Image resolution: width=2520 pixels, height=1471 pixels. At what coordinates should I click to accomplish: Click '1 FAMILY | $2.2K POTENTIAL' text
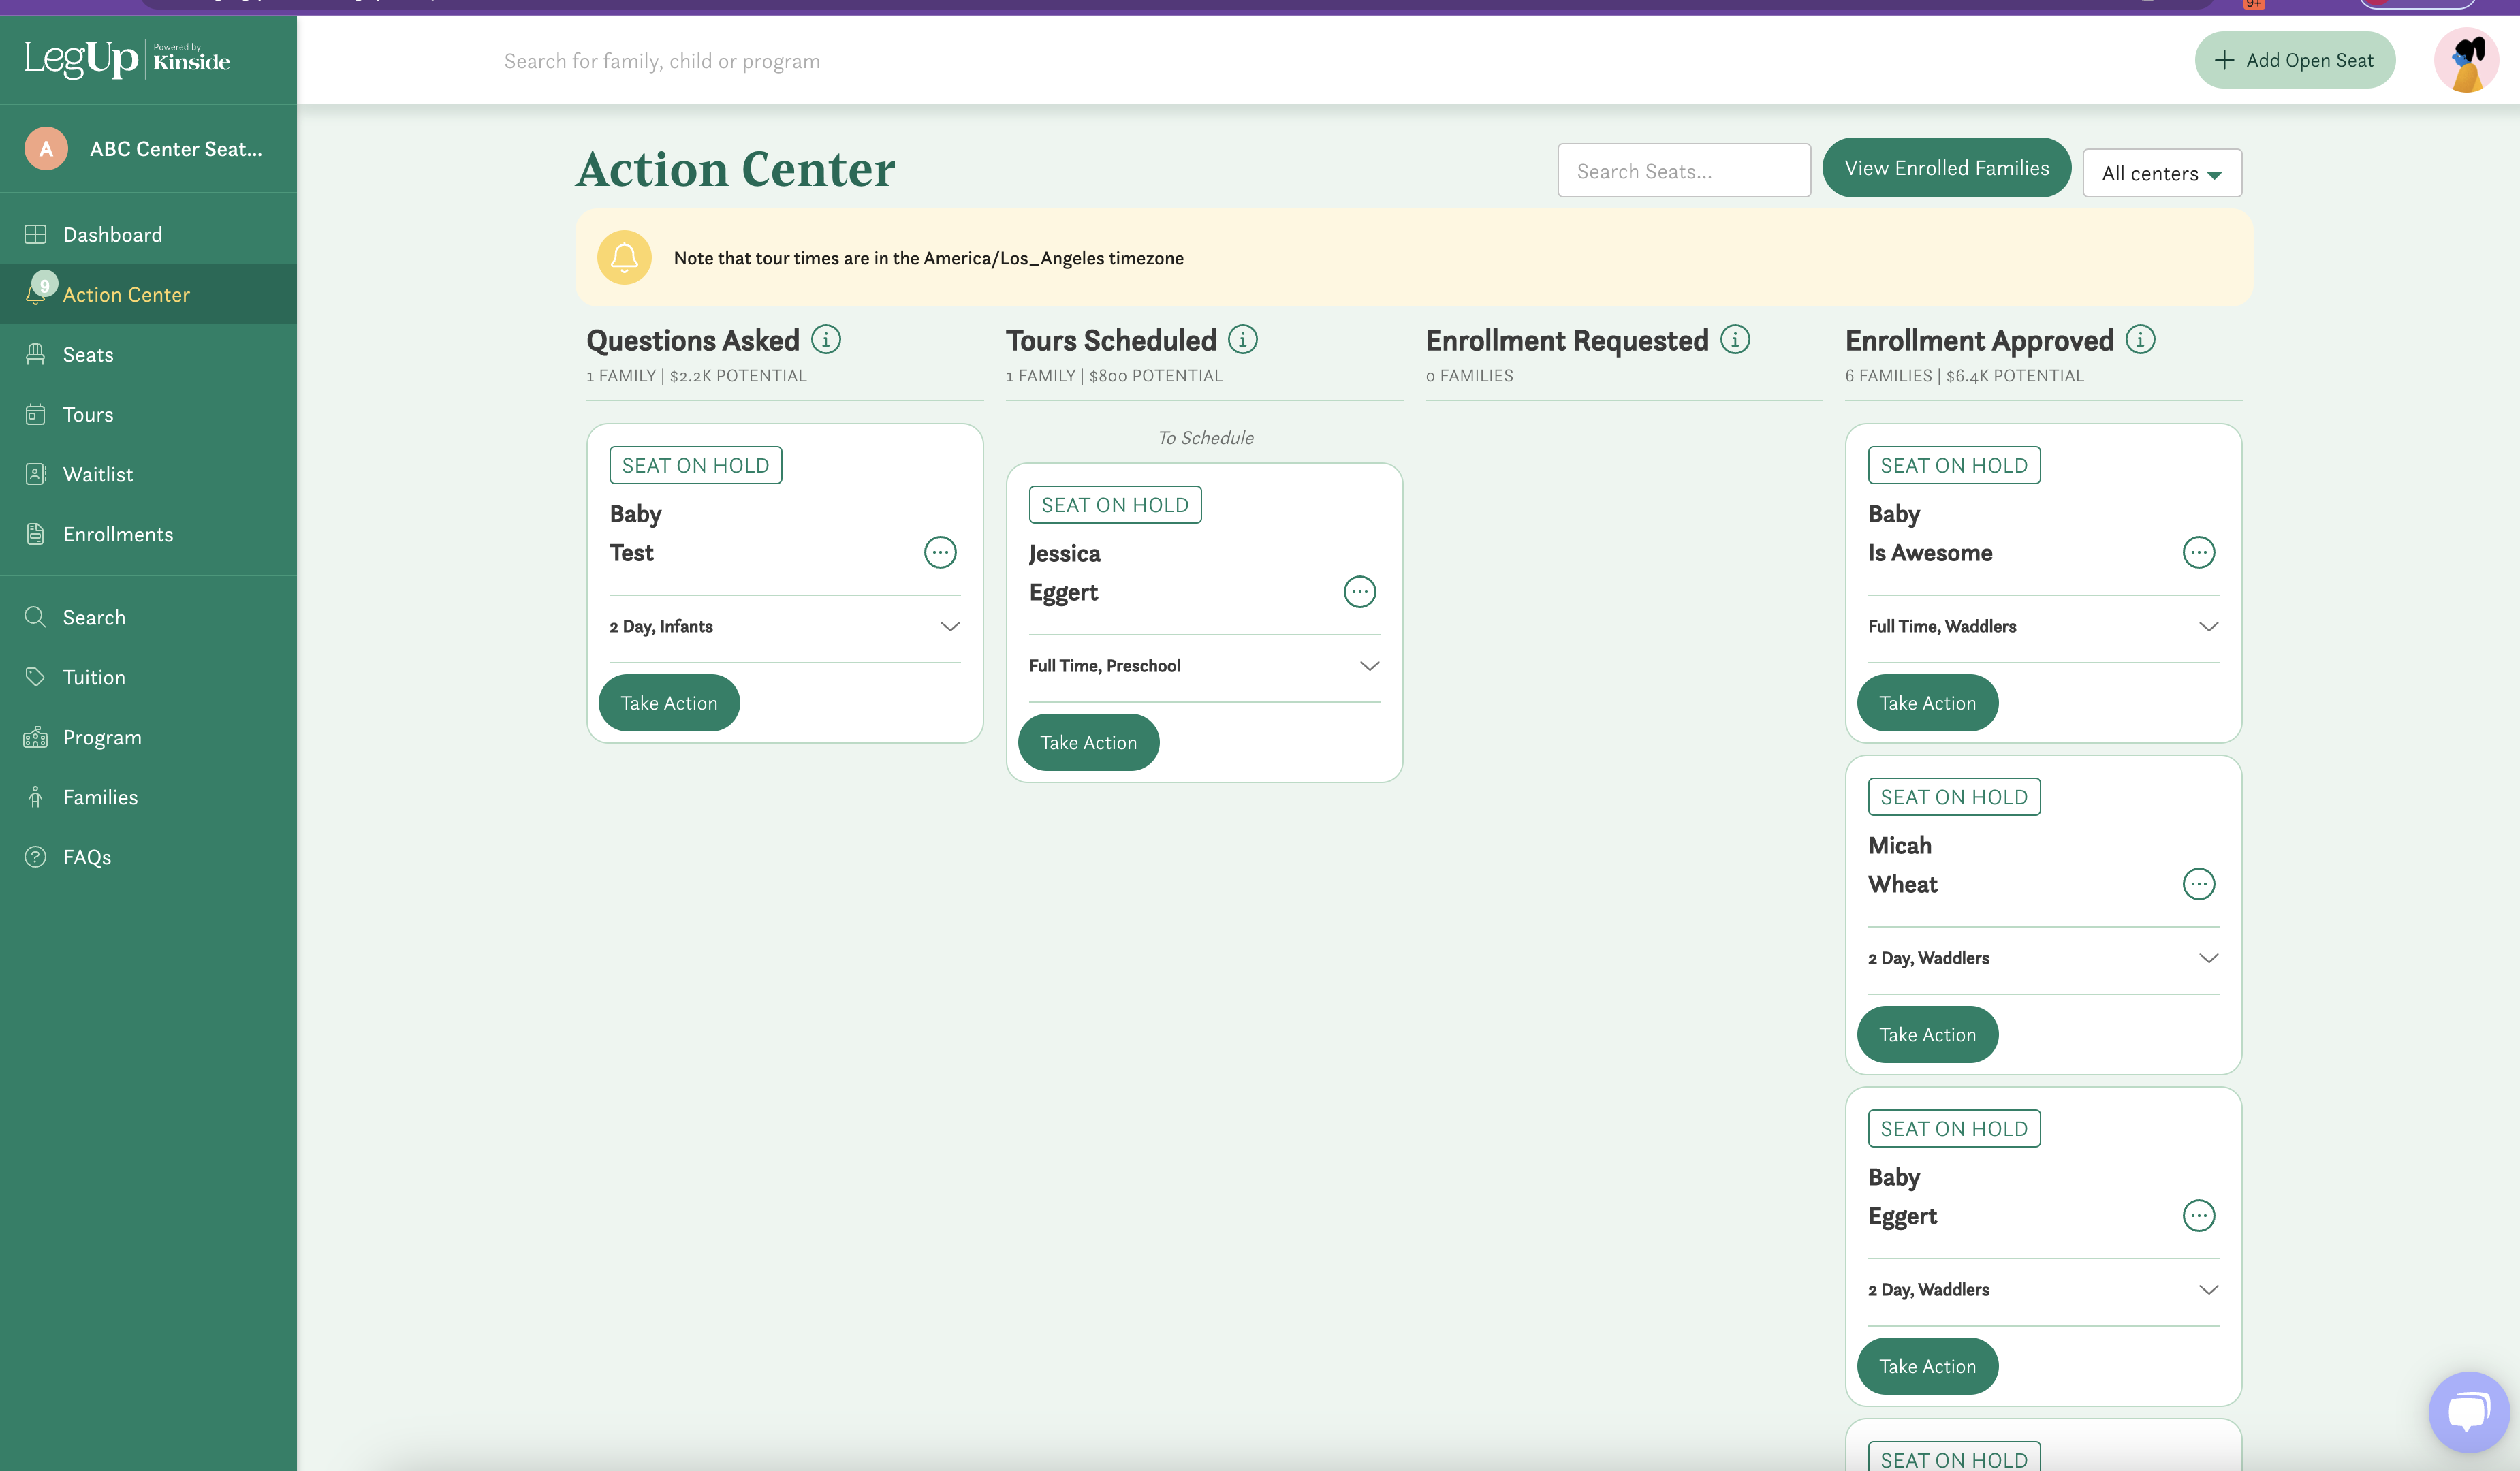696,376
